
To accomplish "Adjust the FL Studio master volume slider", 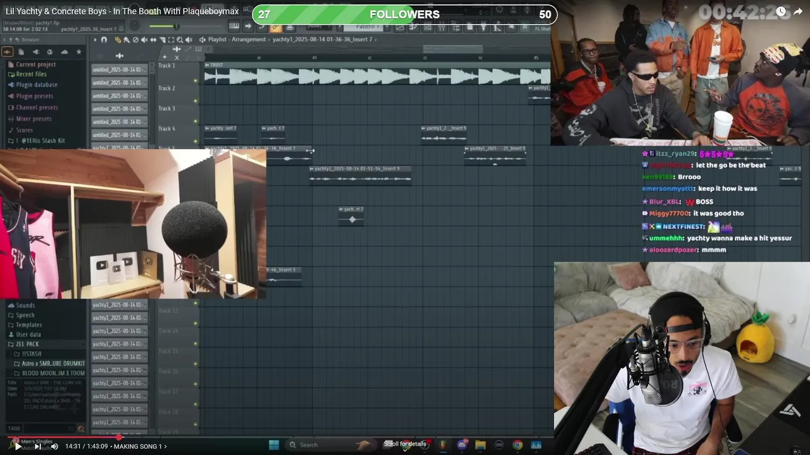I will coord(176,26).
